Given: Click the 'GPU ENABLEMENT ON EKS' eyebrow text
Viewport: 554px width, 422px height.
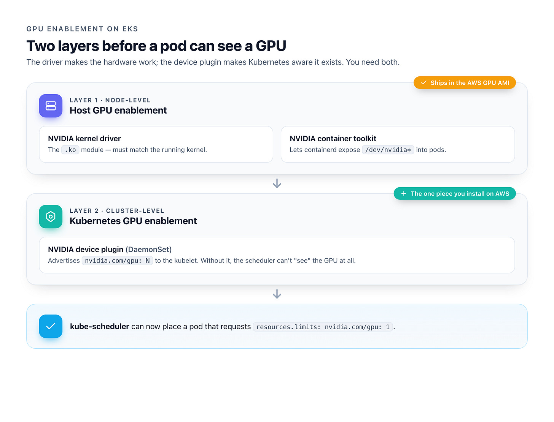Looking at the screenshot, I should tap(82, 29).
